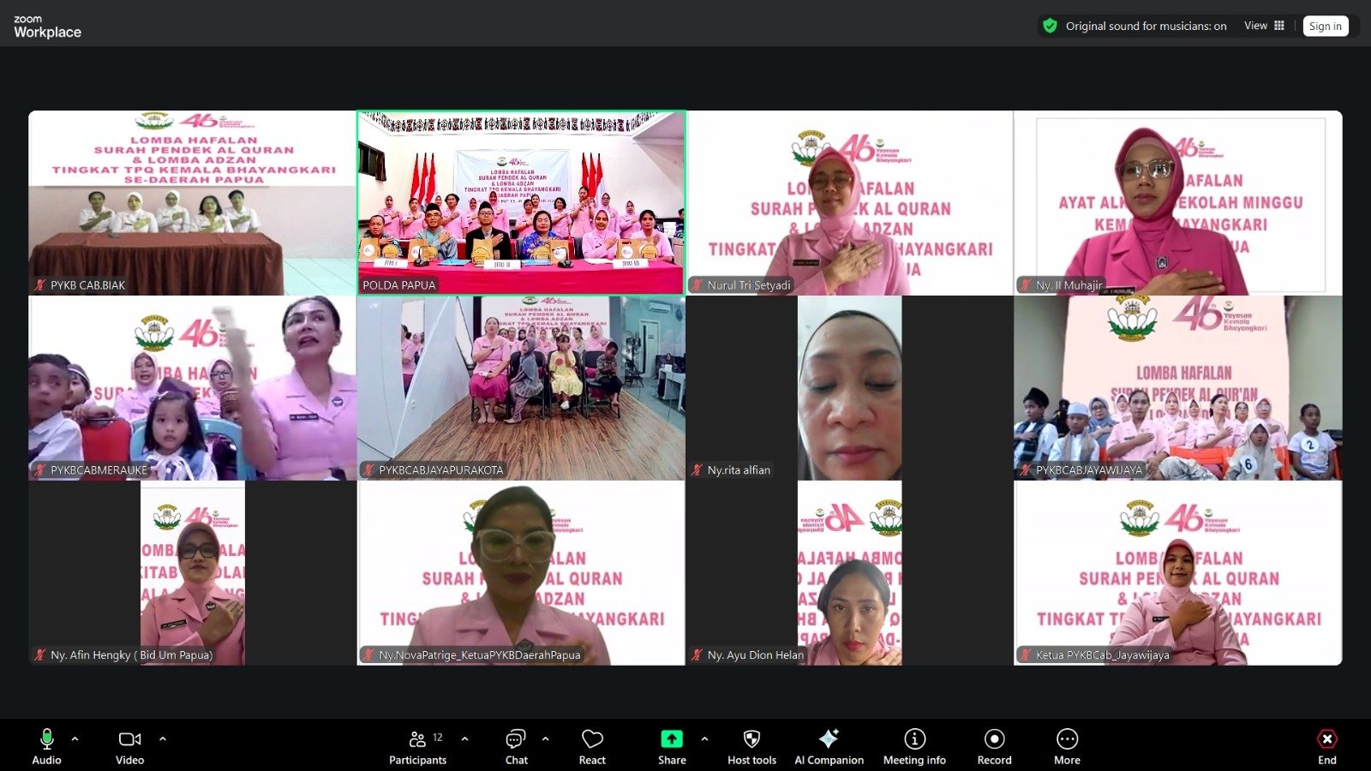End the meeting
The image size is (1371, 771).
click(1326, 746)
